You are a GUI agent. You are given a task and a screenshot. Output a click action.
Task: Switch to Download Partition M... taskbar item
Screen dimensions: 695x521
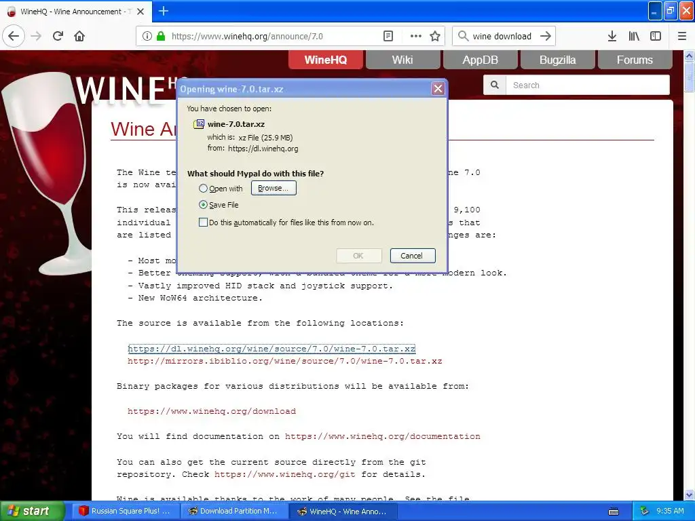click(x=234, y=512)
